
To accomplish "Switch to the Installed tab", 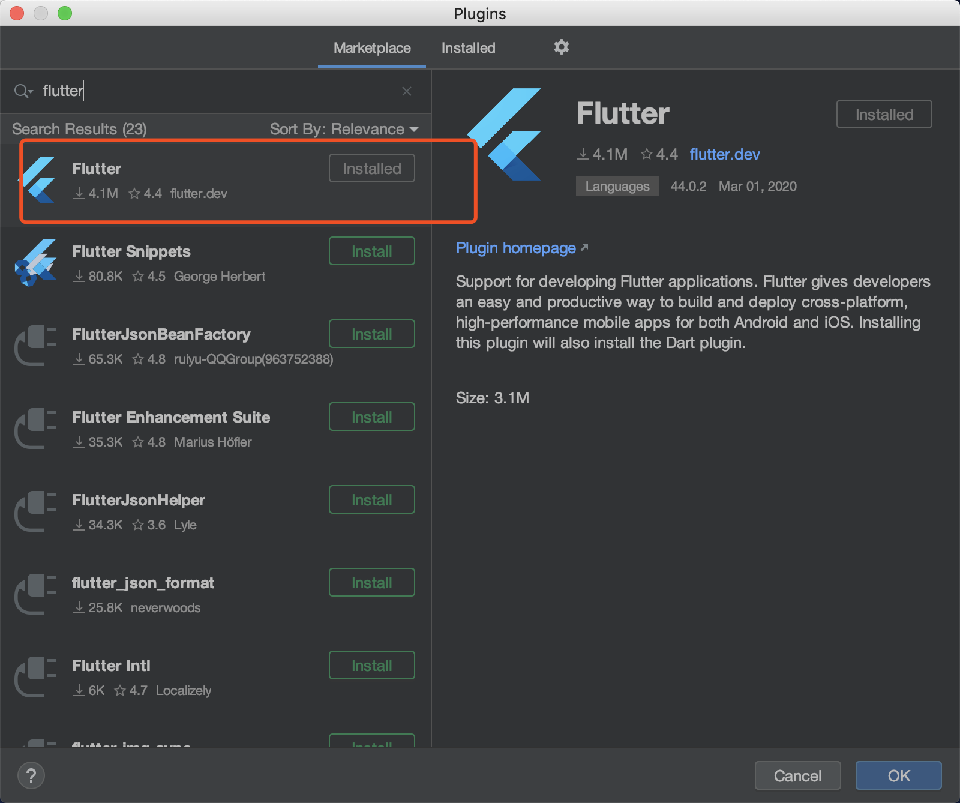I will click(468, 48).
